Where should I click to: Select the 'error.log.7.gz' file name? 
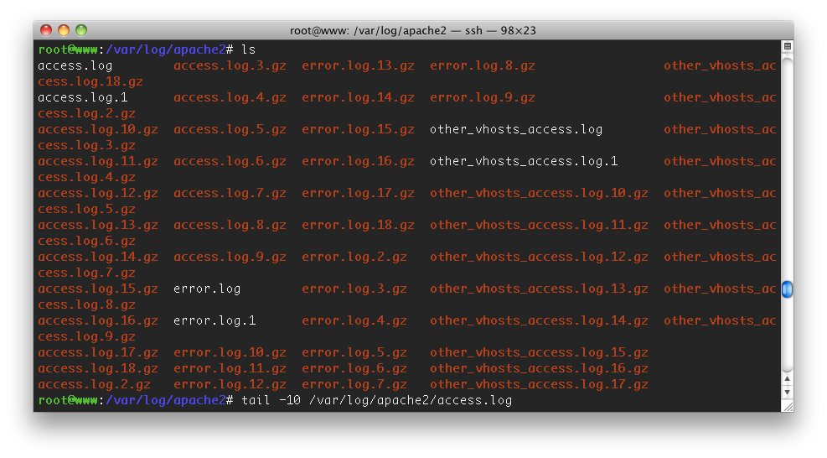click(354, 384)
